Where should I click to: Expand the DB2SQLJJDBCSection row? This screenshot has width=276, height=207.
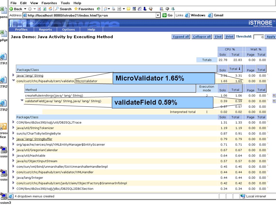point(13,188)
